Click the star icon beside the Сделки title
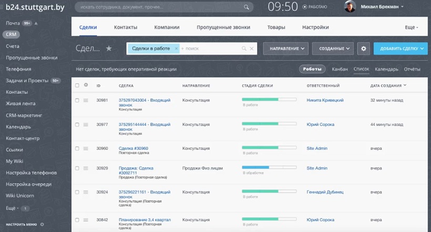The width and height of the screenshot is (431, 232). pyautogui.click(x=109, y=48)
